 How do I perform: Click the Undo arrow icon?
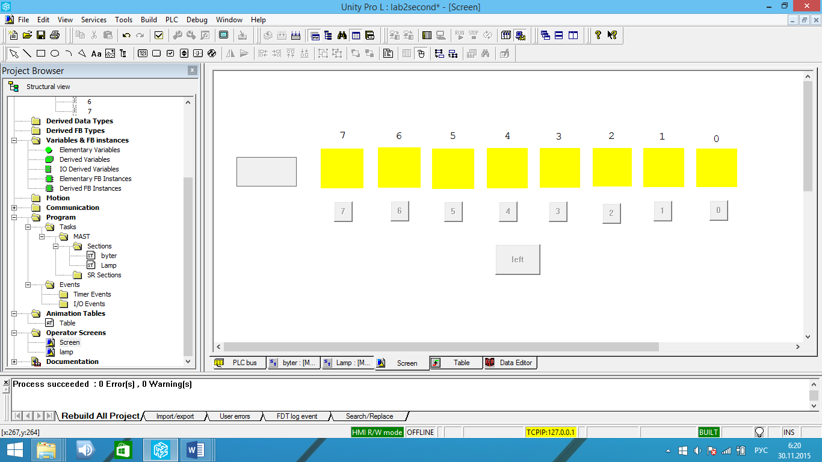[x=126, y=35]
